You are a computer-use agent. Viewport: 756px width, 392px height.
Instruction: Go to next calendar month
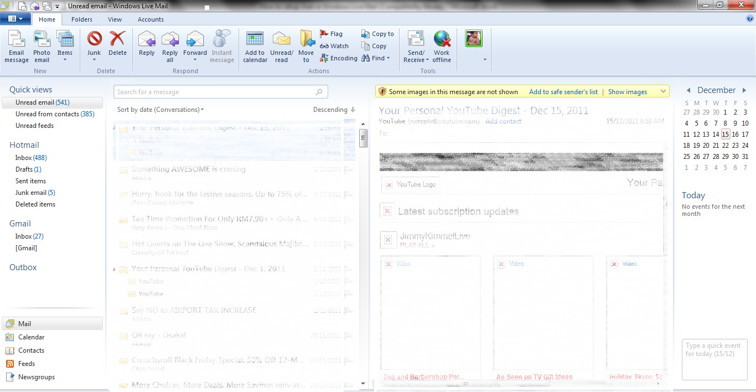click(x=744, y=90)
